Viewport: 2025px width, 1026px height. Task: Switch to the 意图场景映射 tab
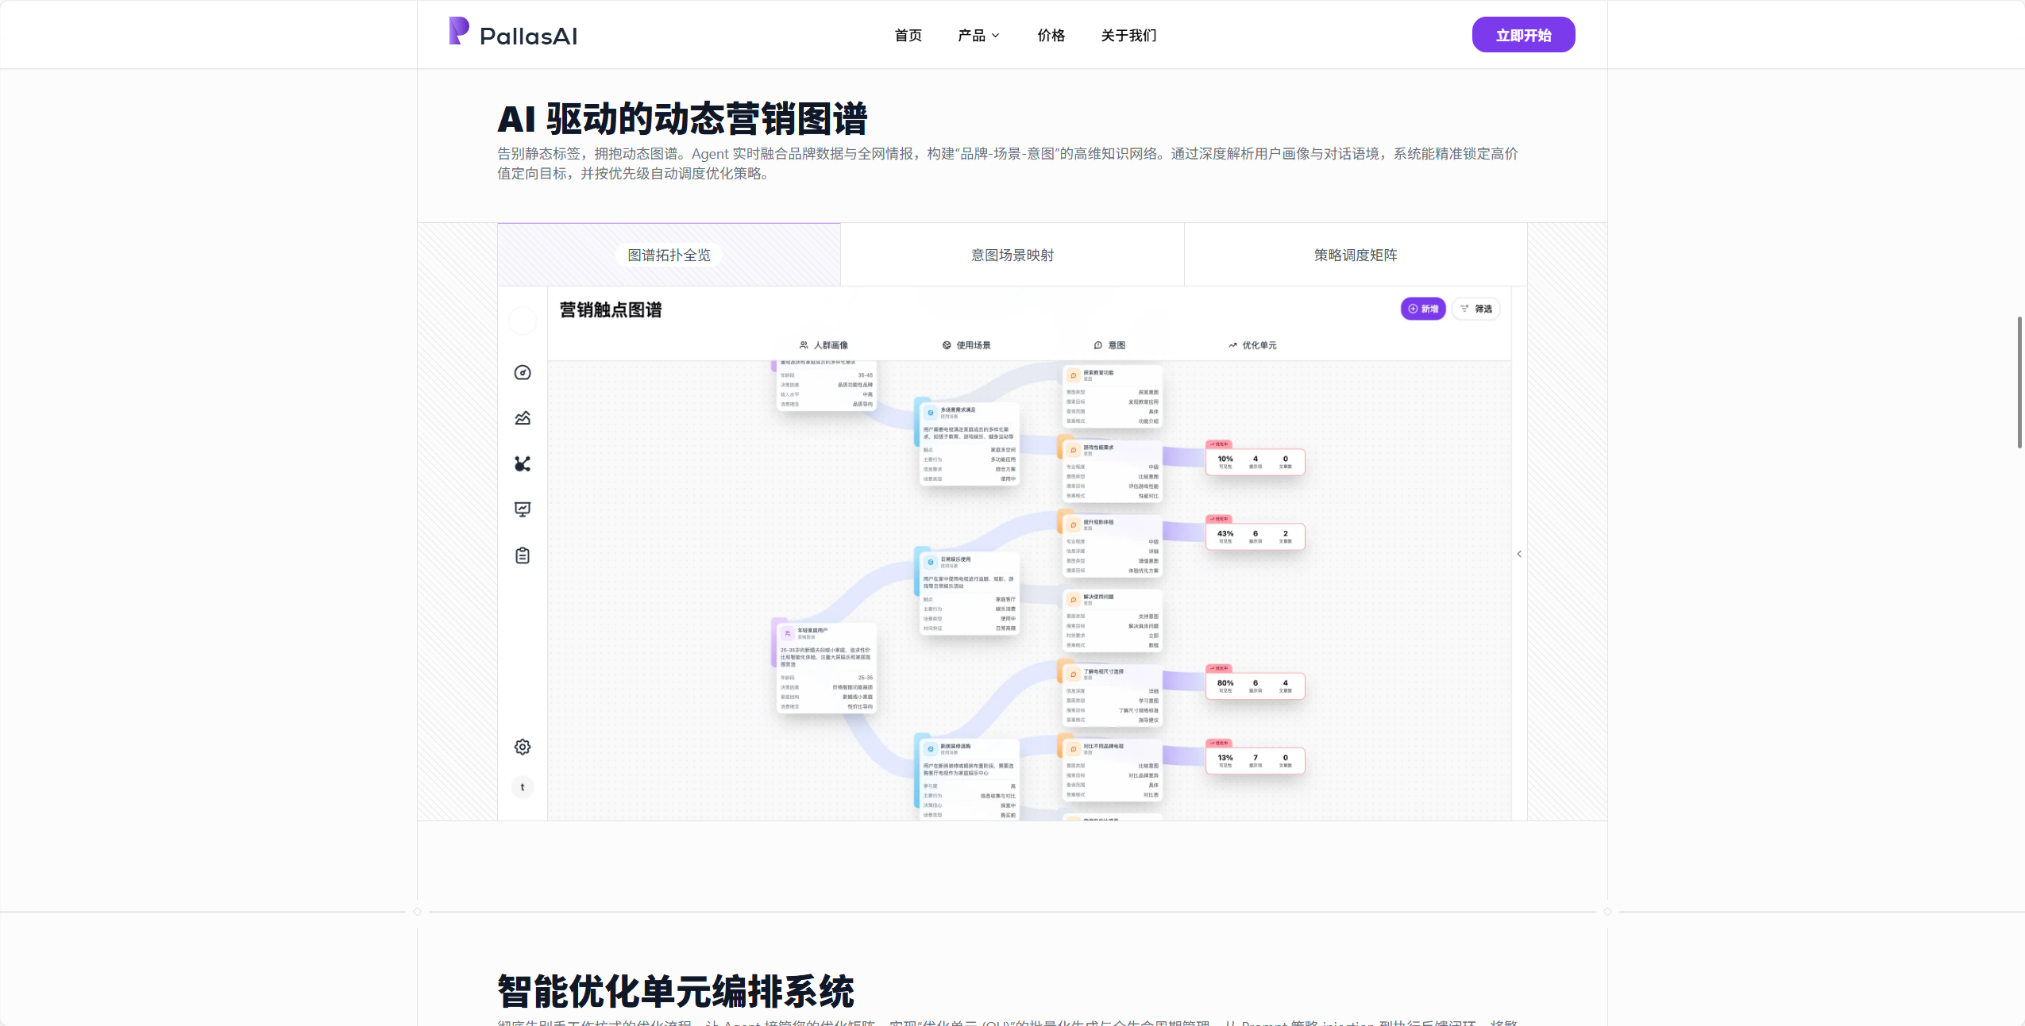coord(1012,255)
